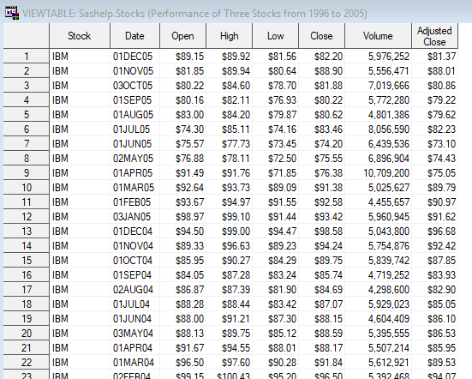Image resolution: width=472 pixels, height=379 pixels.
Task: Click the VIEWTABLE window icon
Action: coord(12,13)
